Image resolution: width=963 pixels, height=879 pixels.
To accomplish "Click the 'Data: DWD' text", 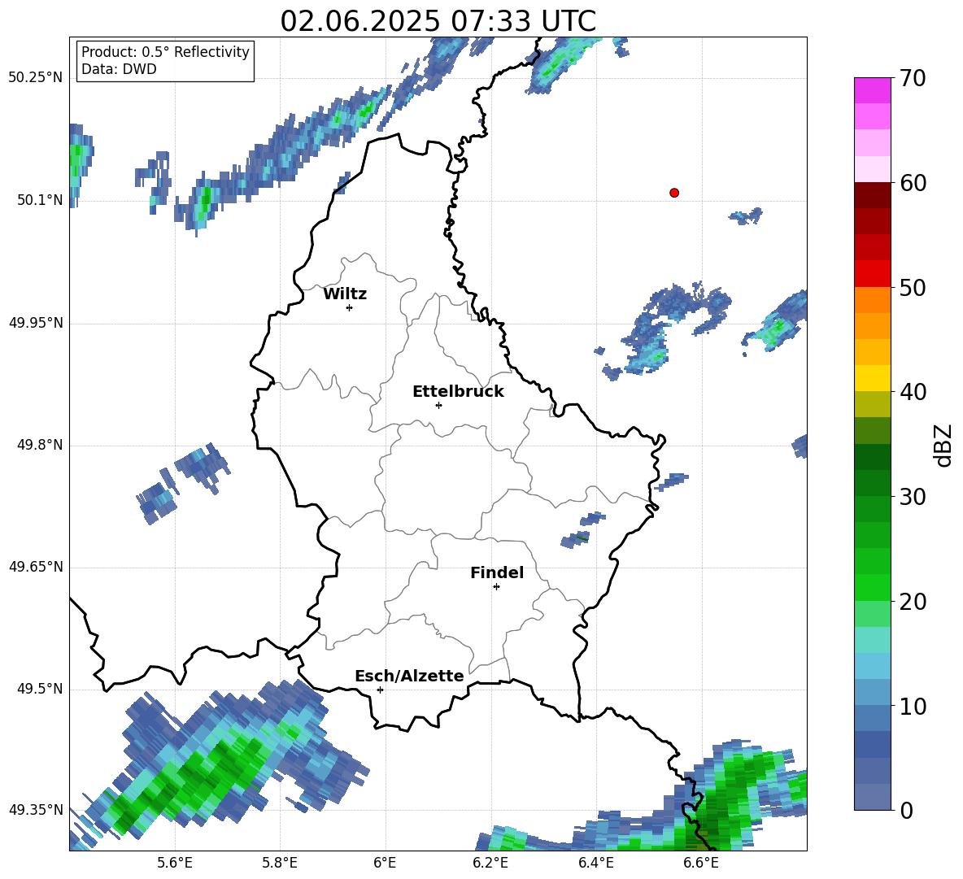I will coord(119,69).
